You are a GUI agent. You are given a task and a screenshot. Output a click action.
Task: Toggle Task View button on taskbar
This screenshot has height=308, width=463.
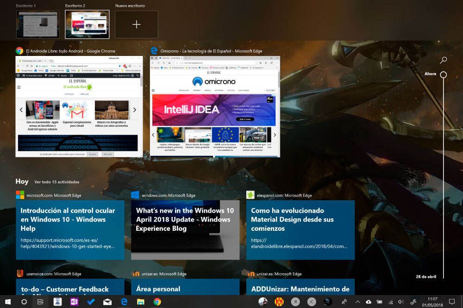(x=40, y=302)
